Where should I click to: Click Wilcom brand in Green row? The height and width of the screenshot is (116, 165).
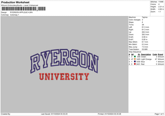coord(161,57)
